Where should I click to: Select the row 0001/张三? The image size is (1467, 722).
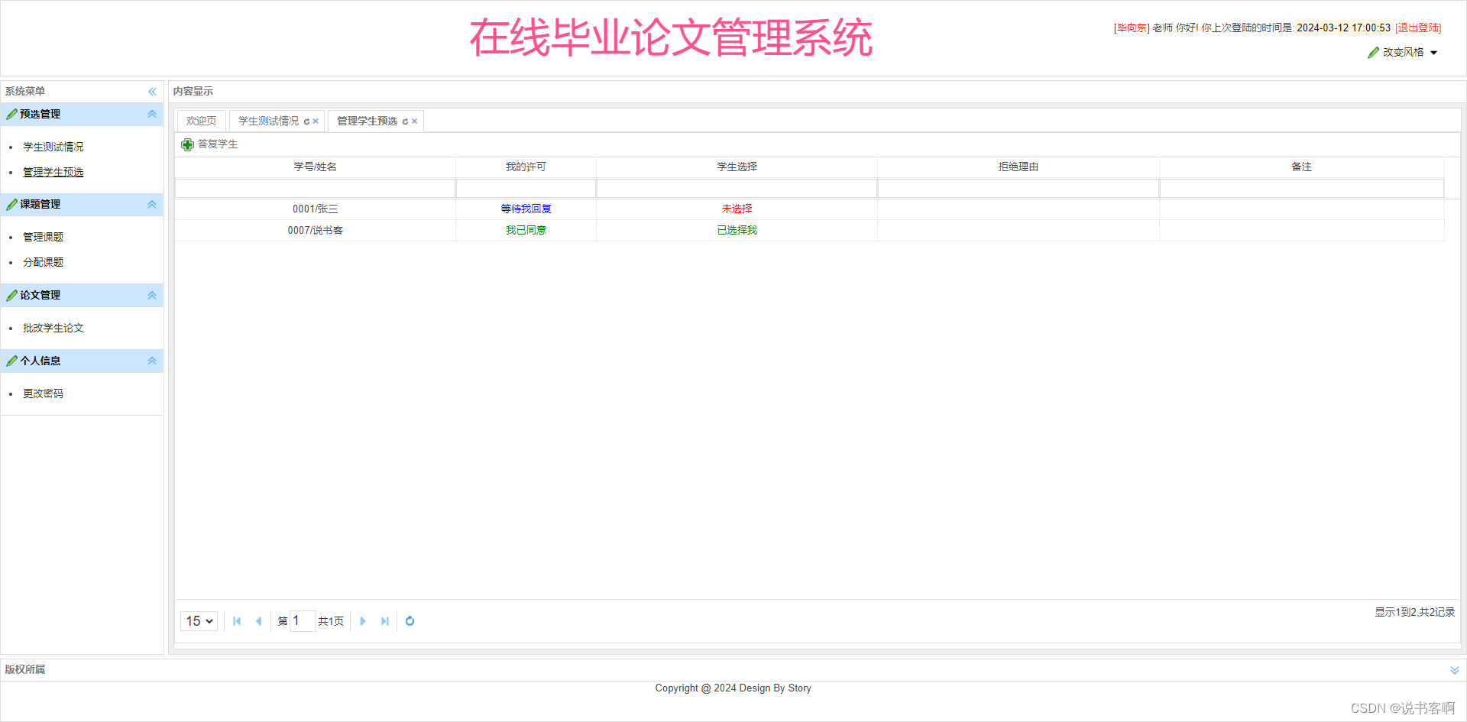809,209
